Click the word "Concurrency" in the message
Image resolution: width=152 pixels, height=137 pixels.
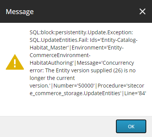pos(118,63)
